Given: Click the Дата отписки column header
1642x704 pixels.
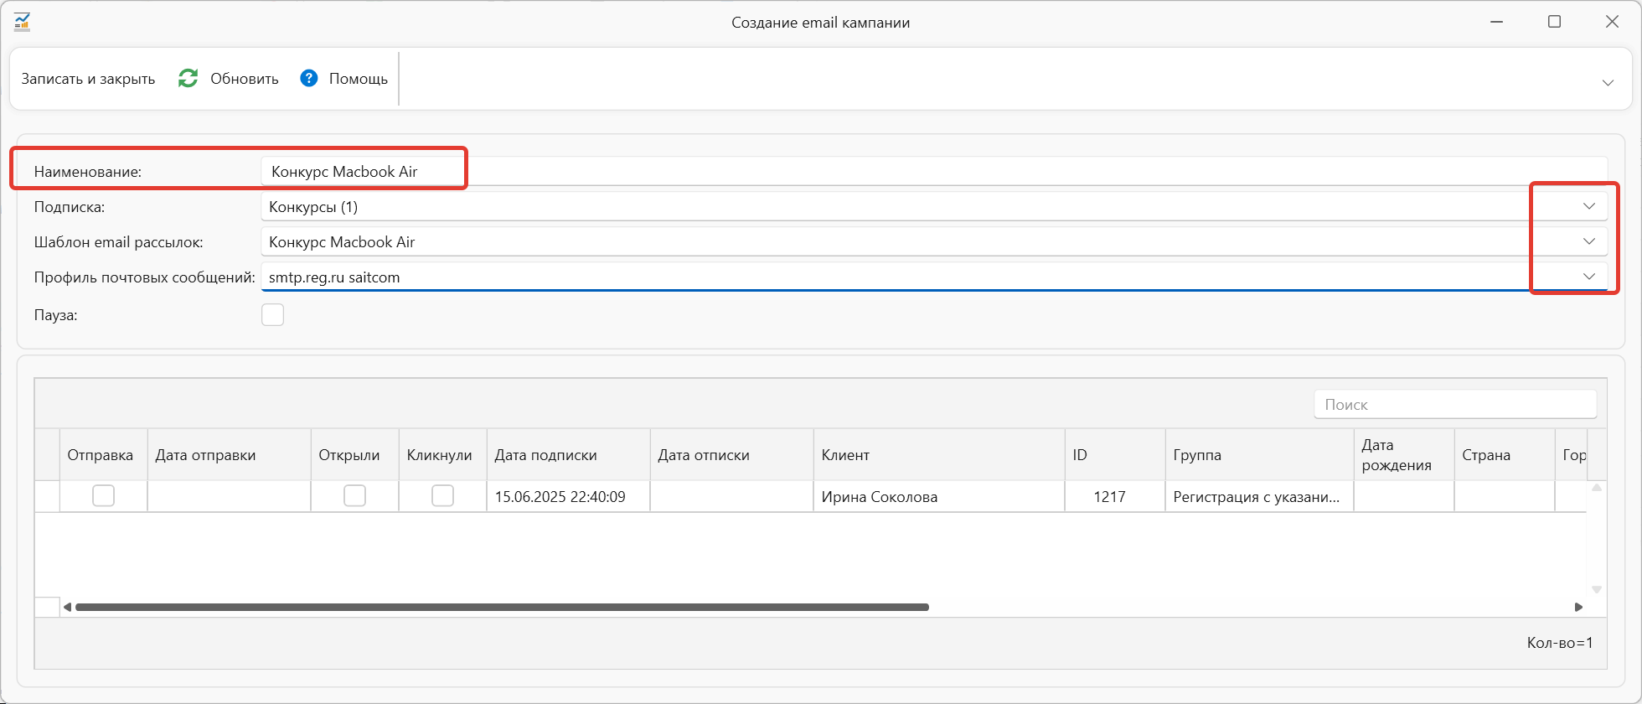Looking at the screenshot, I should [x=732, y=455].
